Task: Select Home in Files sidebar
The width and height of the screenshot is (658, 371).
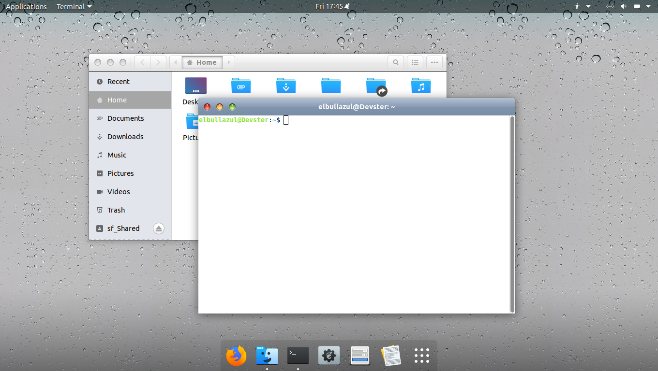Action: (x=130, y=100)
